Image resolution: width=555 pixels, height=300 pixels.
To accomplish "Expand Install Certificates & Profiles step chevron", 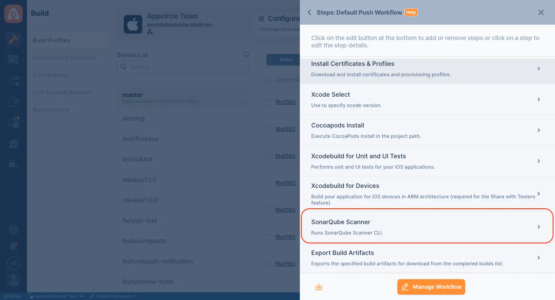I will 539,69.
